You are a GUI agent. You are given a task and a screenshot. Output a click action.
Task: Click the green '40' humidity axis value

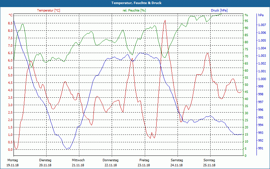(x=246, y=99)
